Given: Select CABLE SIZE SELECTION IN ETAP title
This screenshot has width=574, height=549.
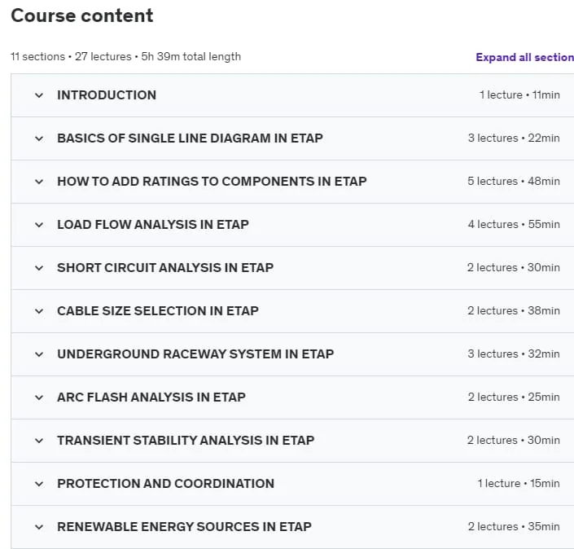Looking at the screenshot, I should (158, 311).
